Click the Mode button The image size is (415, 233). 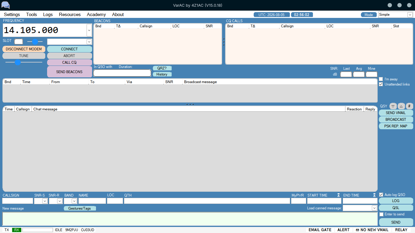[369, 15]
